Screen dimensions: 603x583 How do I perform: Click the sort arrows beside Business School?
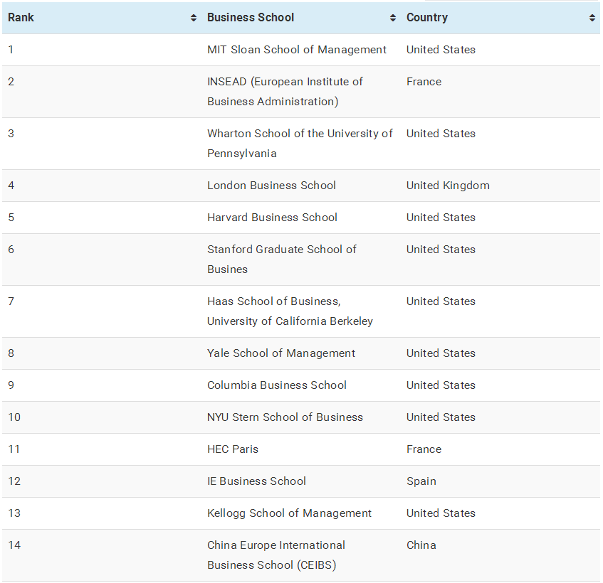(393, 18)
